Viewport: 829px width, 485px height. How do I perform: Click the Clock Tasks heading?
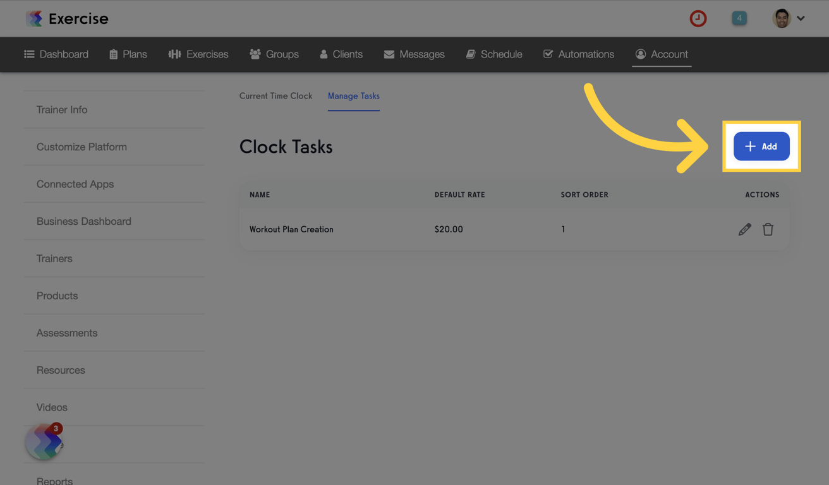point(286,147)
